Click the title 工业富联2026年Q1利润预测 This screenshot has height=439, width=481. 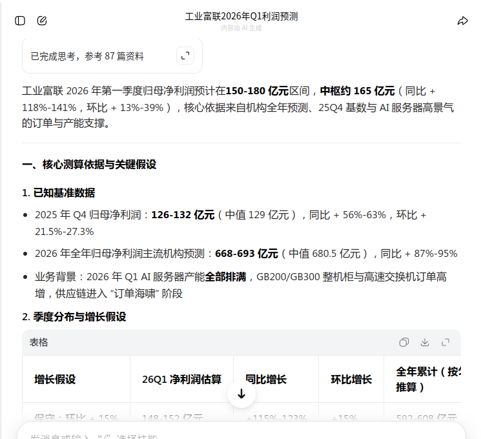click(241, 16)
